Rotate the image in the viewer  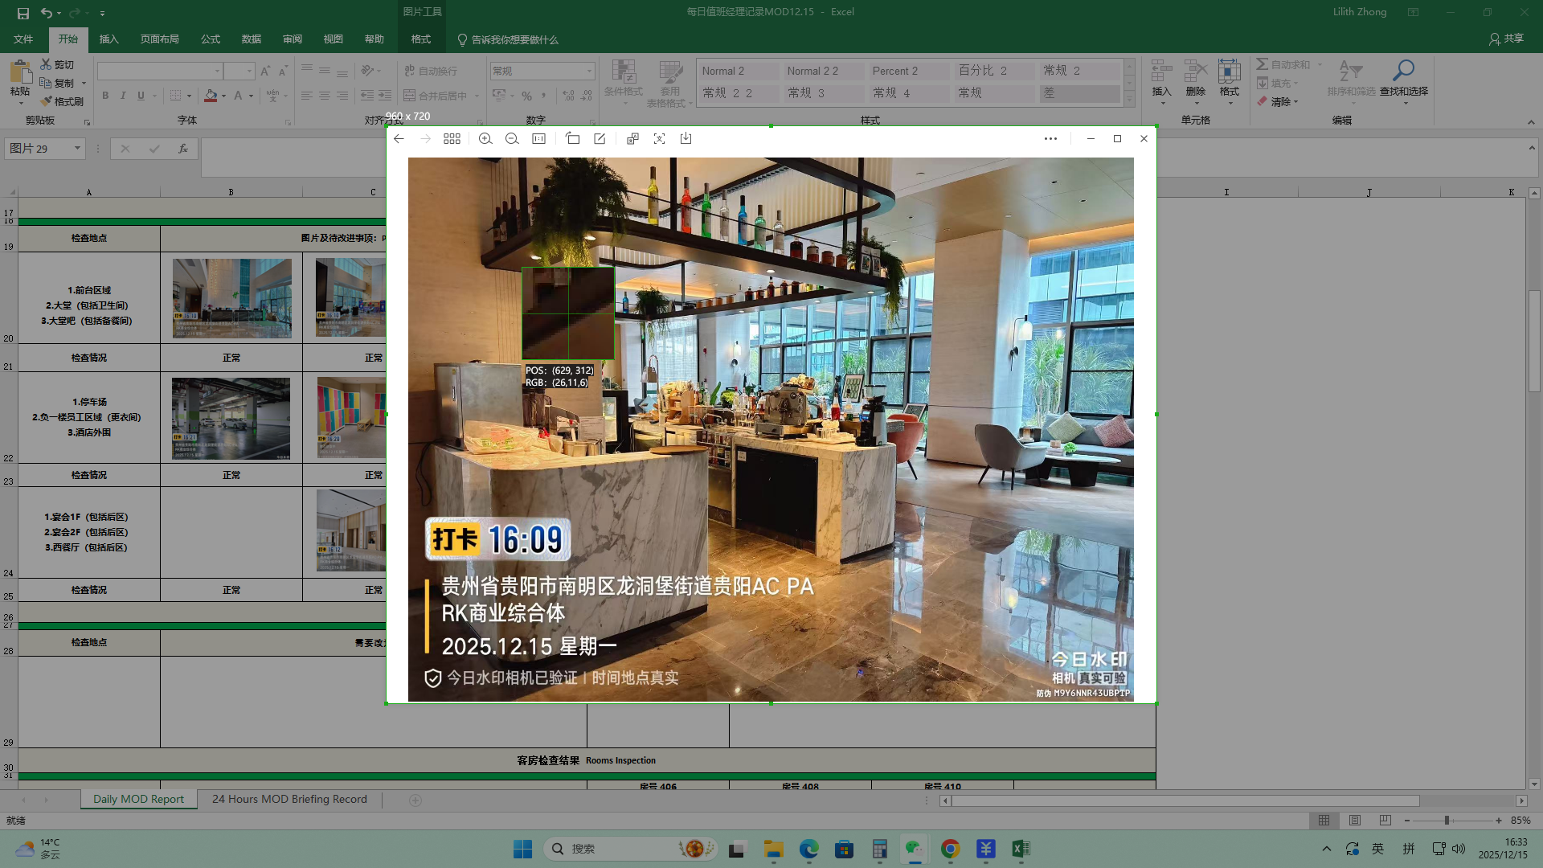572,139
